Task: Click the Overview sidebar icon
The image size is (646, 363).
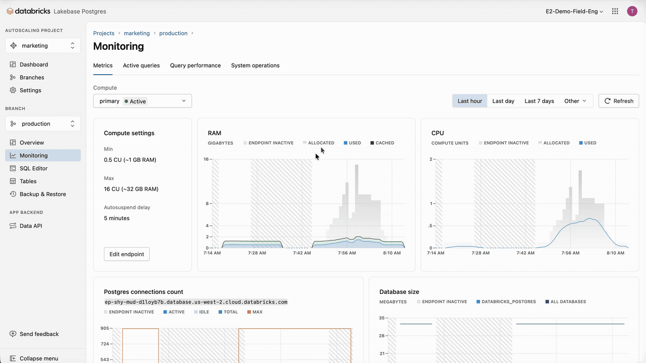Action: coord(13,143)
